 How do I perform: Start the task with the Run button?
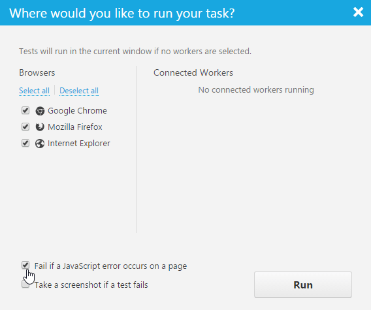(303, 285)
